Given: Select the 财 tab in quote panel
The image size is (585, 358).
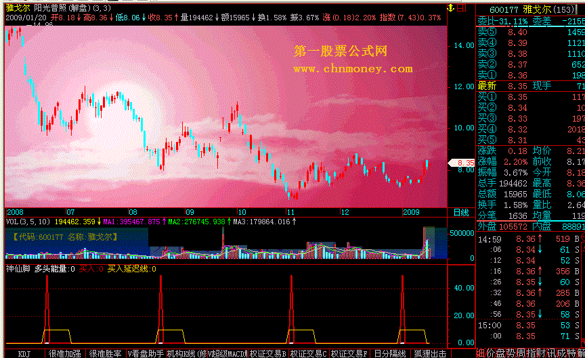Looking at the screenshot, I should click(x=542, y=353).
